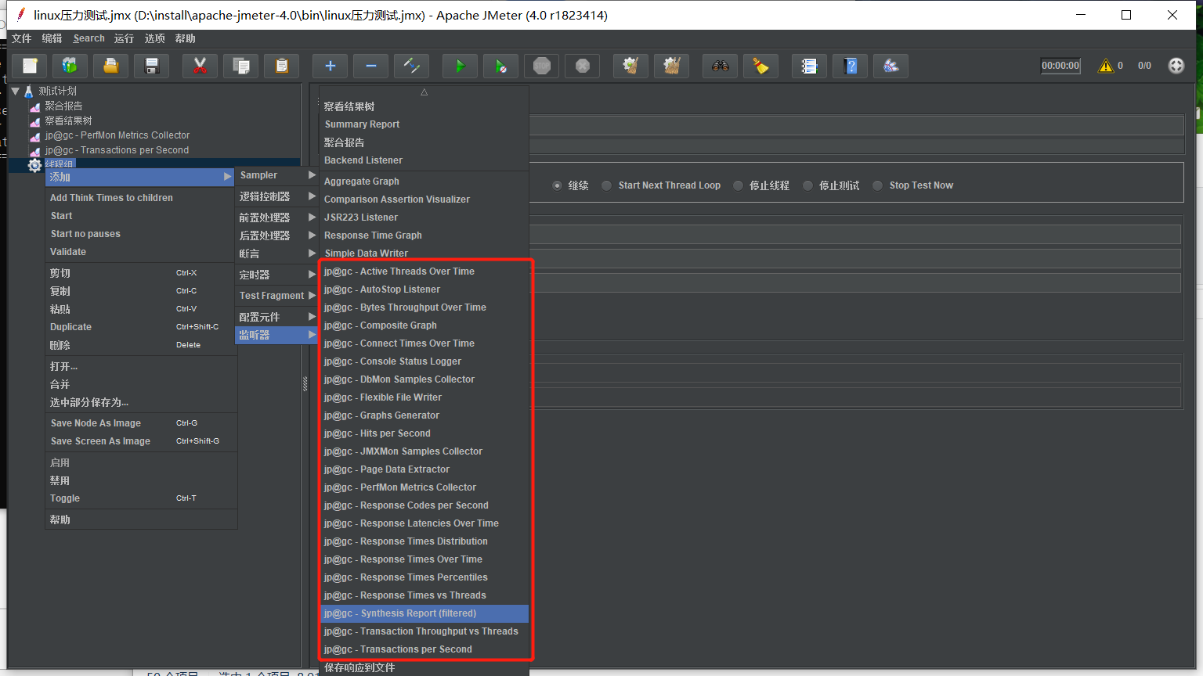Run the test with green Start arrow
The height and width of the screenshot is (676, 1203).
460,67
